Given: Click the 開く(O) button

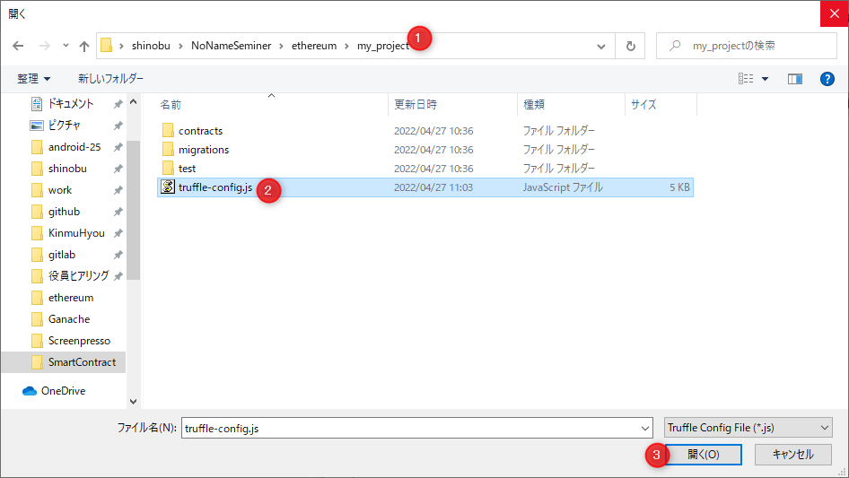Looking at the screenshot, I should tap(703, 455).
